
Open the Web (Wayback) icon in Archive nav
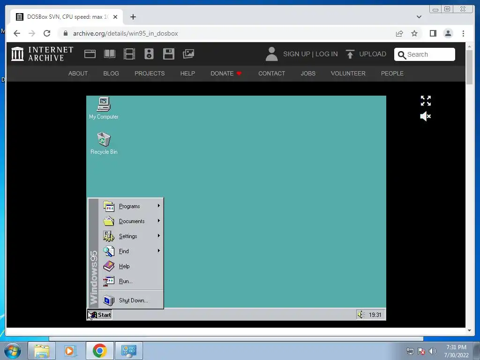[x=90, y=54]
